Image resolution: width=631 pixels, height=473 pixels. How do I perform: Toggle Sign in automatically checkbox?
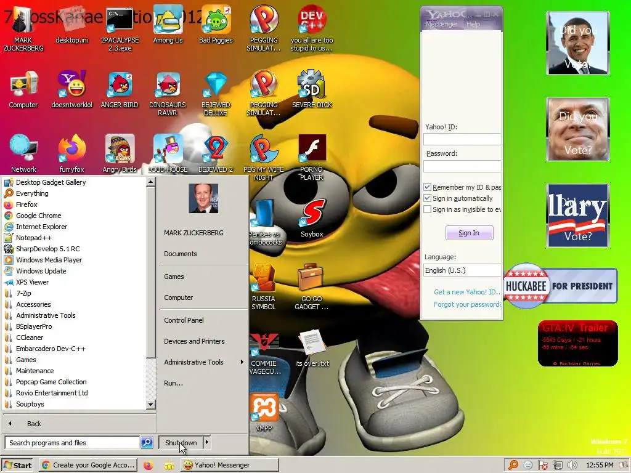coord(428,198)
